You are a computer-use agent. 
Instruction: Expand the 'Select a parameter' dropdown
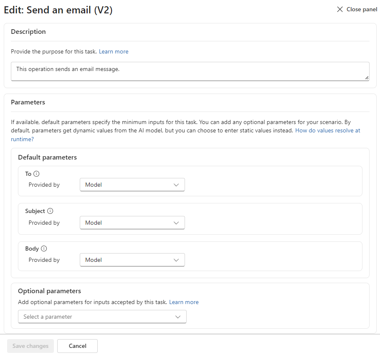pyautogui.click(x=102, y=317)
